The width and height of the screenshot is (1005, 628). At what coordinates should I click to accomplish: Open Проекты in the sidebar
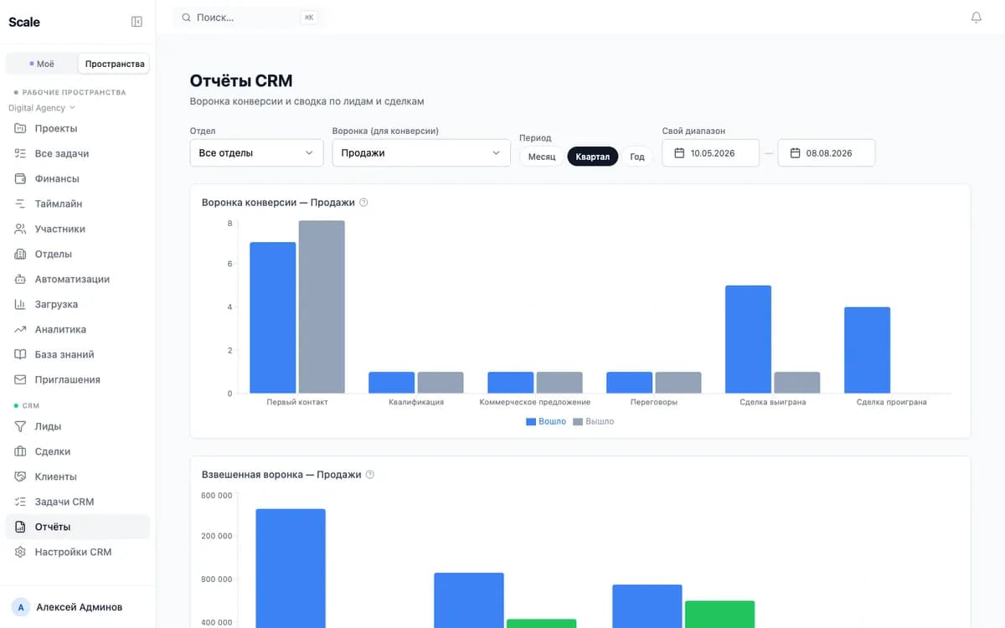click(77, 128)
